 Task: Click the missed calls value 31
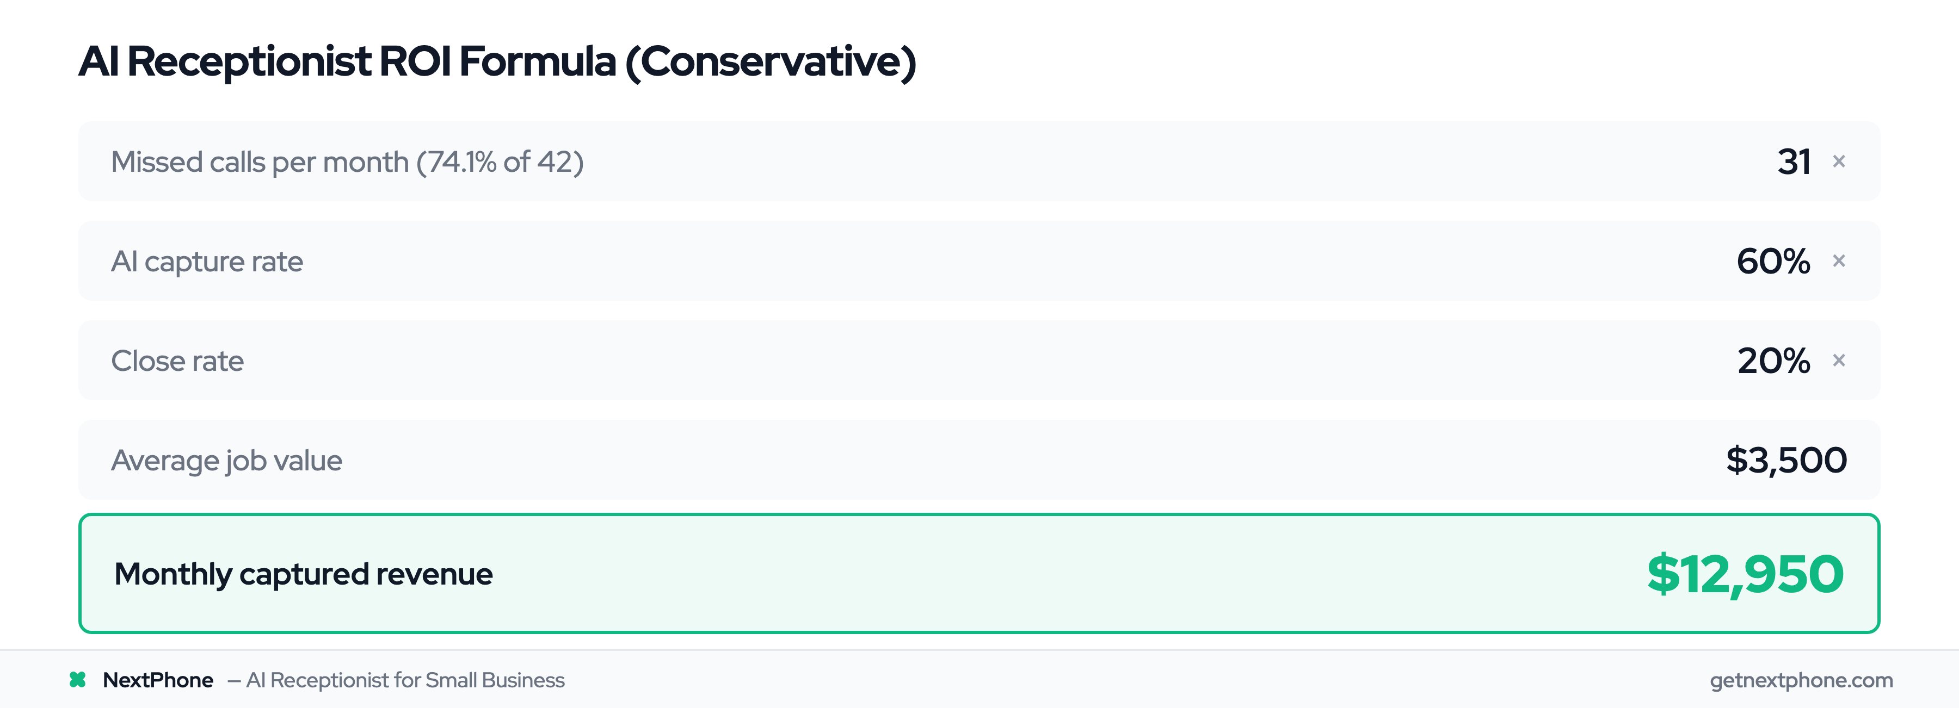click(1793, 162)
